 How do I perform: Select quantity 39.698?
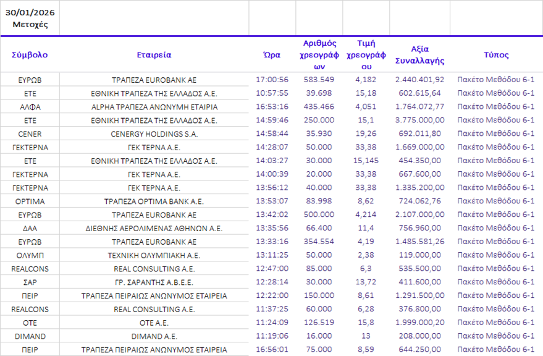coord(319,93)
